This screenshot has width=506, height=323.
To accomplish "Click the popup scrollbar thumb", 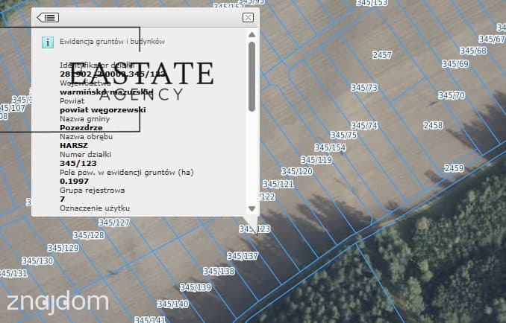I will [252, 77].
